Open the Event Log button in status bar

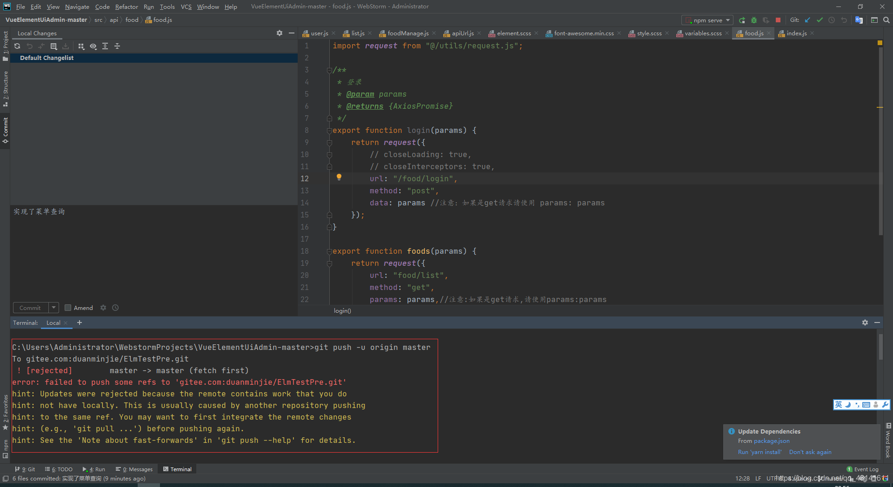pos(863,469)
